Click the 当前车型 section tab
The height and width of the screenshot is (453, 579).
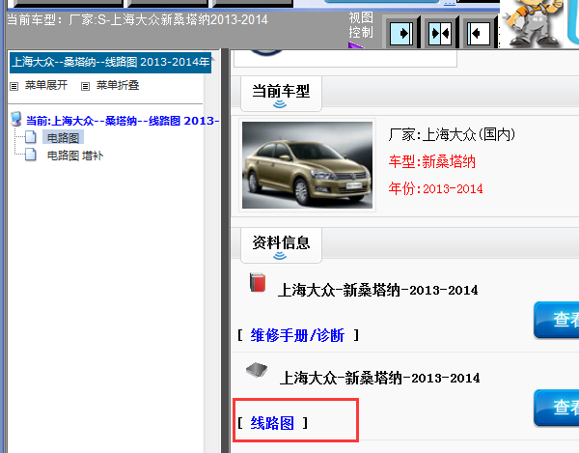click(281, 93)
